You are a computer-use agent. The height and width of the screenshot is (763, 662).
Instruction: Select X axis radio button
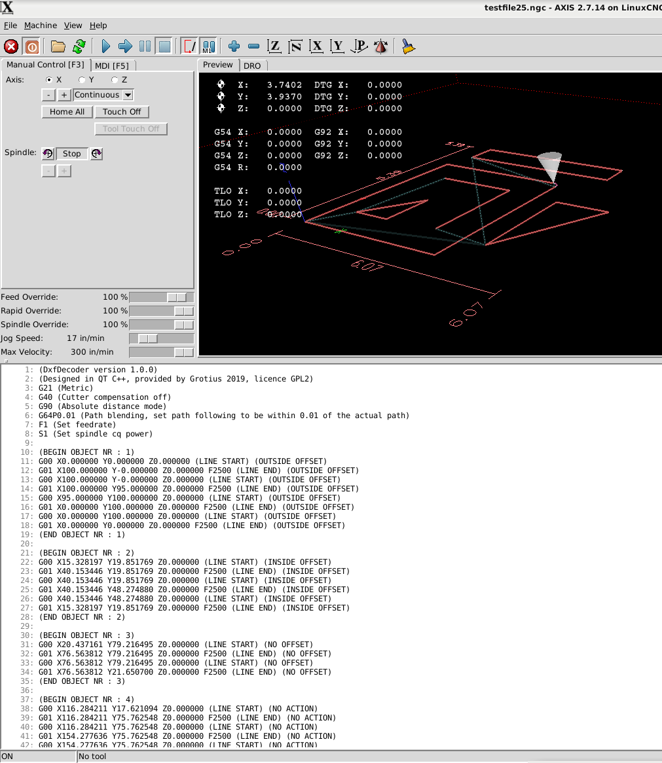pos(49,80)
